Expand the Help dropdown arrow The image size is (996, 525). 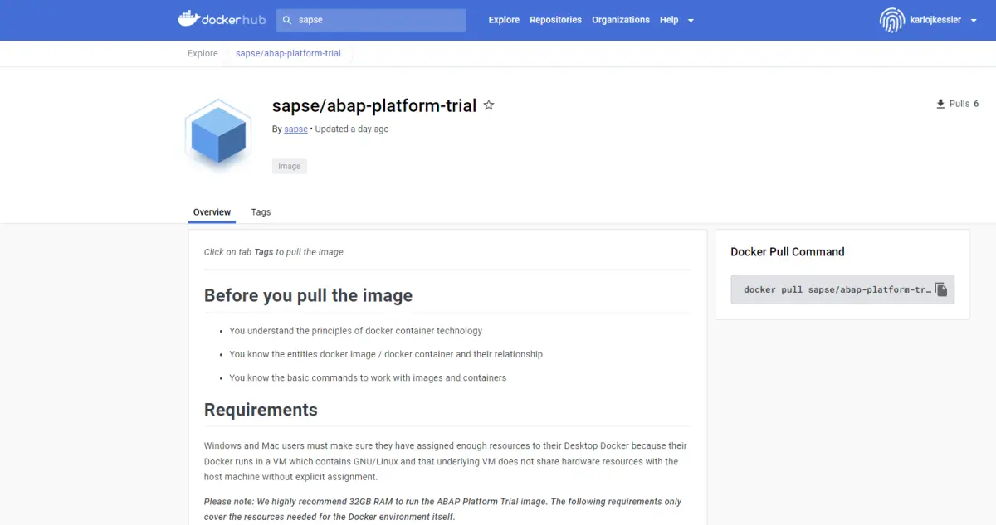pyautogui.click(x=691, y=21)
